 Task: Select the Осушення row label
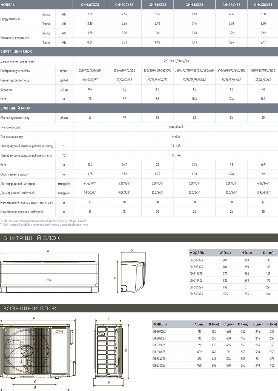coord(7,90)
